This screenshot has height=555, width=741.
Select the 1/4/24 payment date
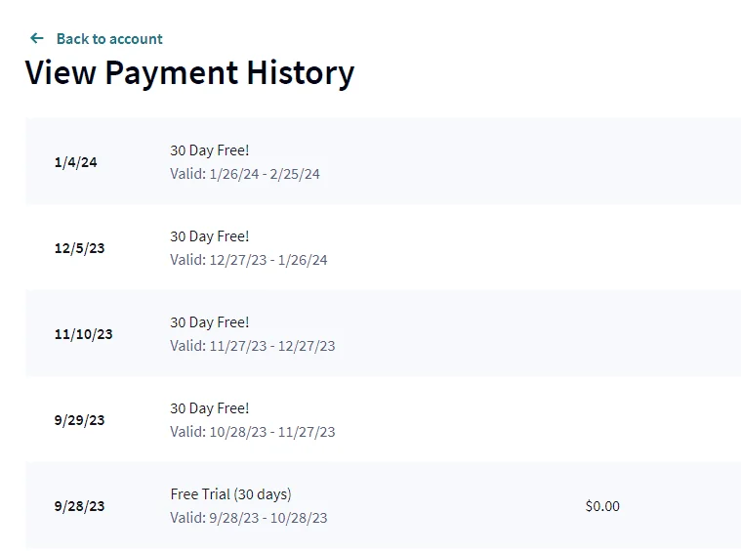pos(75,162)
